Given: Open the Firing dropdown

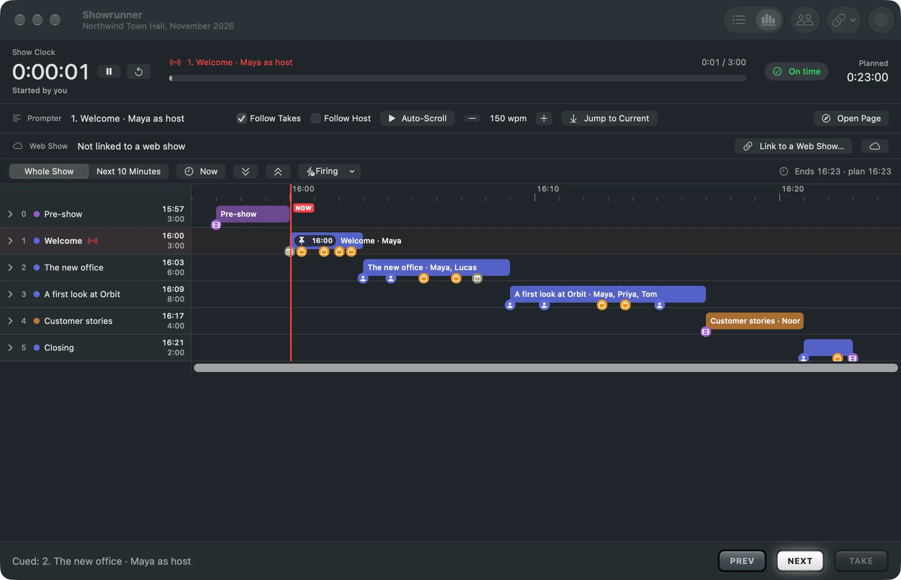Looking at the screenshot, I should (x=329, y=171).
